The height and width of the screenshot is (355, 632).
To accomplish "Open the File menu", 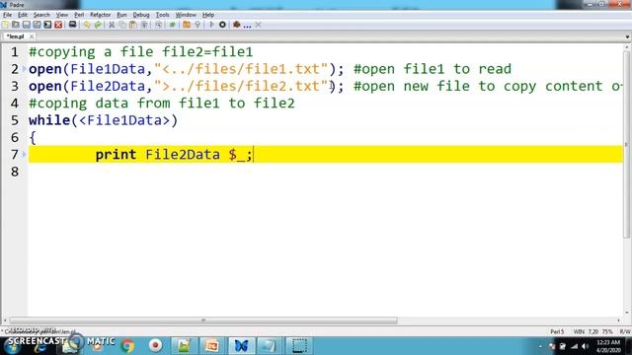I will click(7, 15).
